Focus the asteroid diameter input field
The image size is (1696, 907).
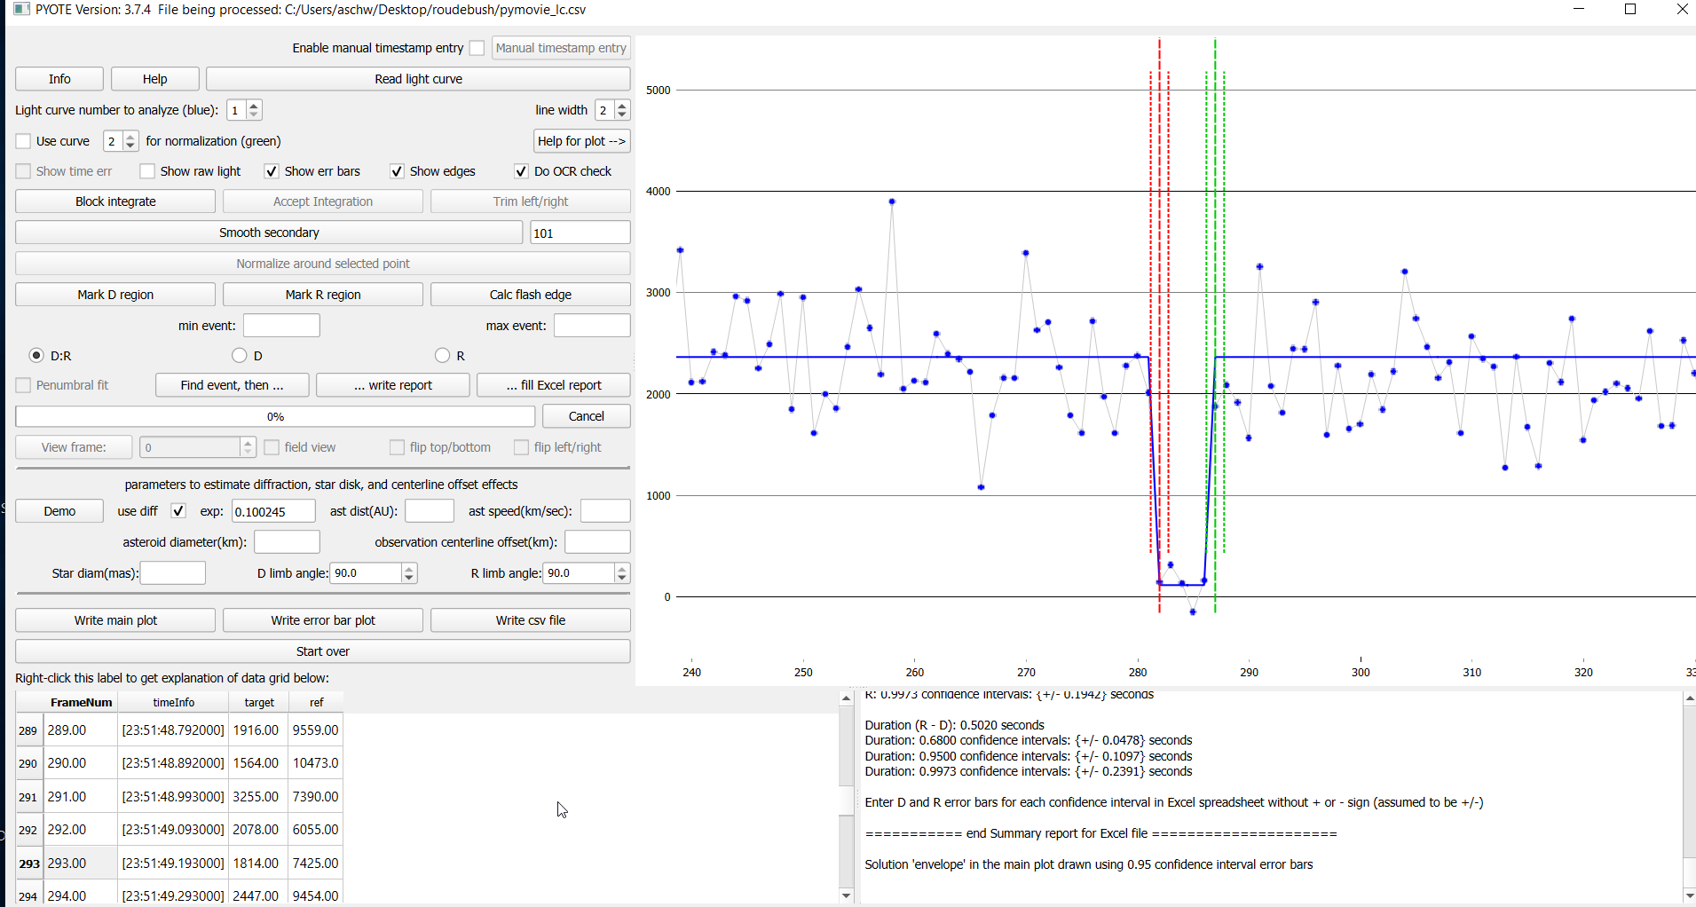287,542
